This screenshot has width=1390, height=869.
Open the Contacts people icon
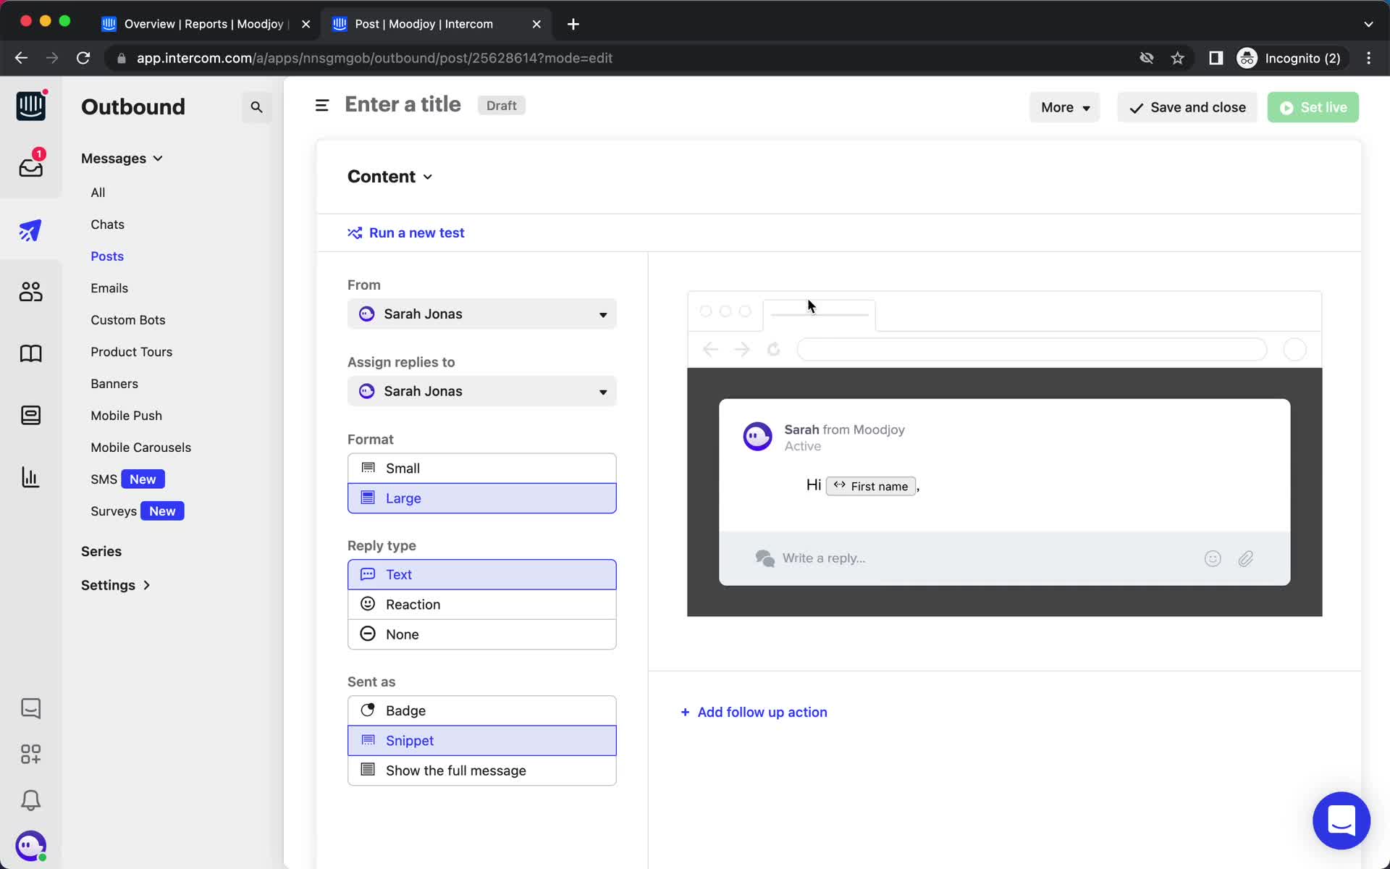tap(30, 292)
